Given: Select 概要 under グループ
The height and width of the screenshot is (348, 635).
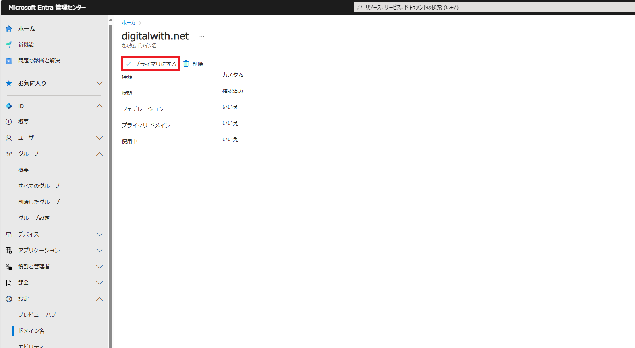Looking at the screenshot, I should 23,170.
